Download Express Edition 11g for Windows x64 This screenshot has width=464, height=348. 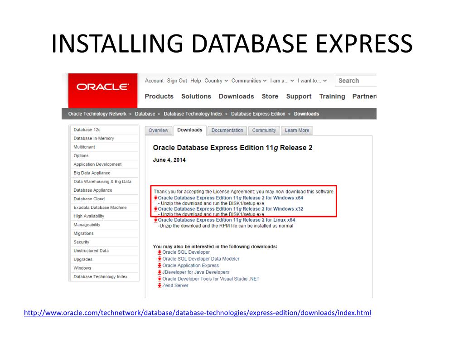click(x=231, y=198)
